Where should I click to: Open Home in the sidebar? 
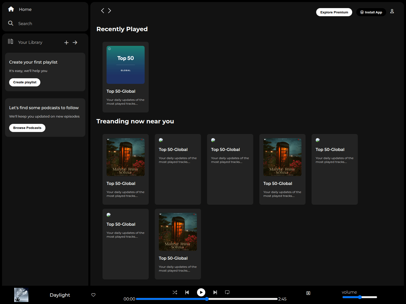coord(25,9)
